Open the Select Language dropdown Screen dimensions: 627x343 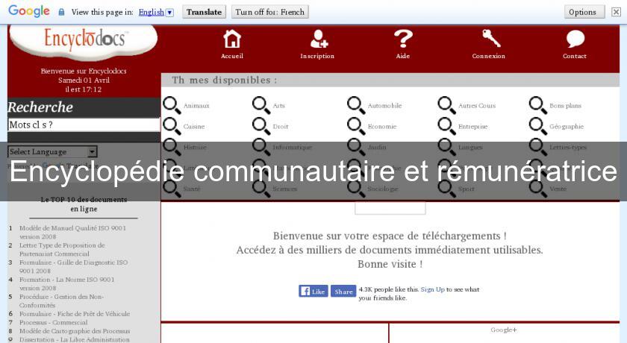pyautogui.click(x=52, y=151)
